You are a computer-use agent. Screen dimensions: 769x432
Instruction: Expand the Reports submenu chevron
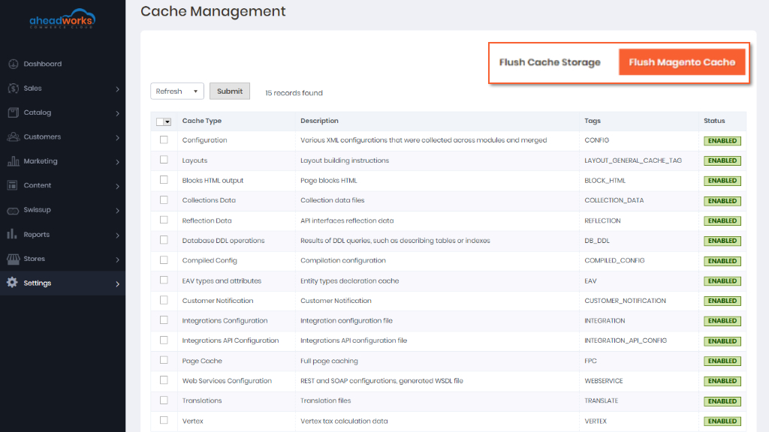(x=118, y=235)
